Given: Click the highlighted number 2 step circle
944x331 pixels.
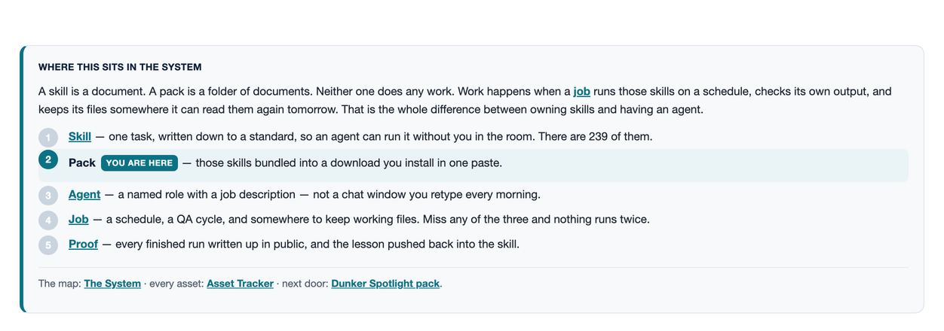Looking at the screenshot, I should click(x=48, y=159).
